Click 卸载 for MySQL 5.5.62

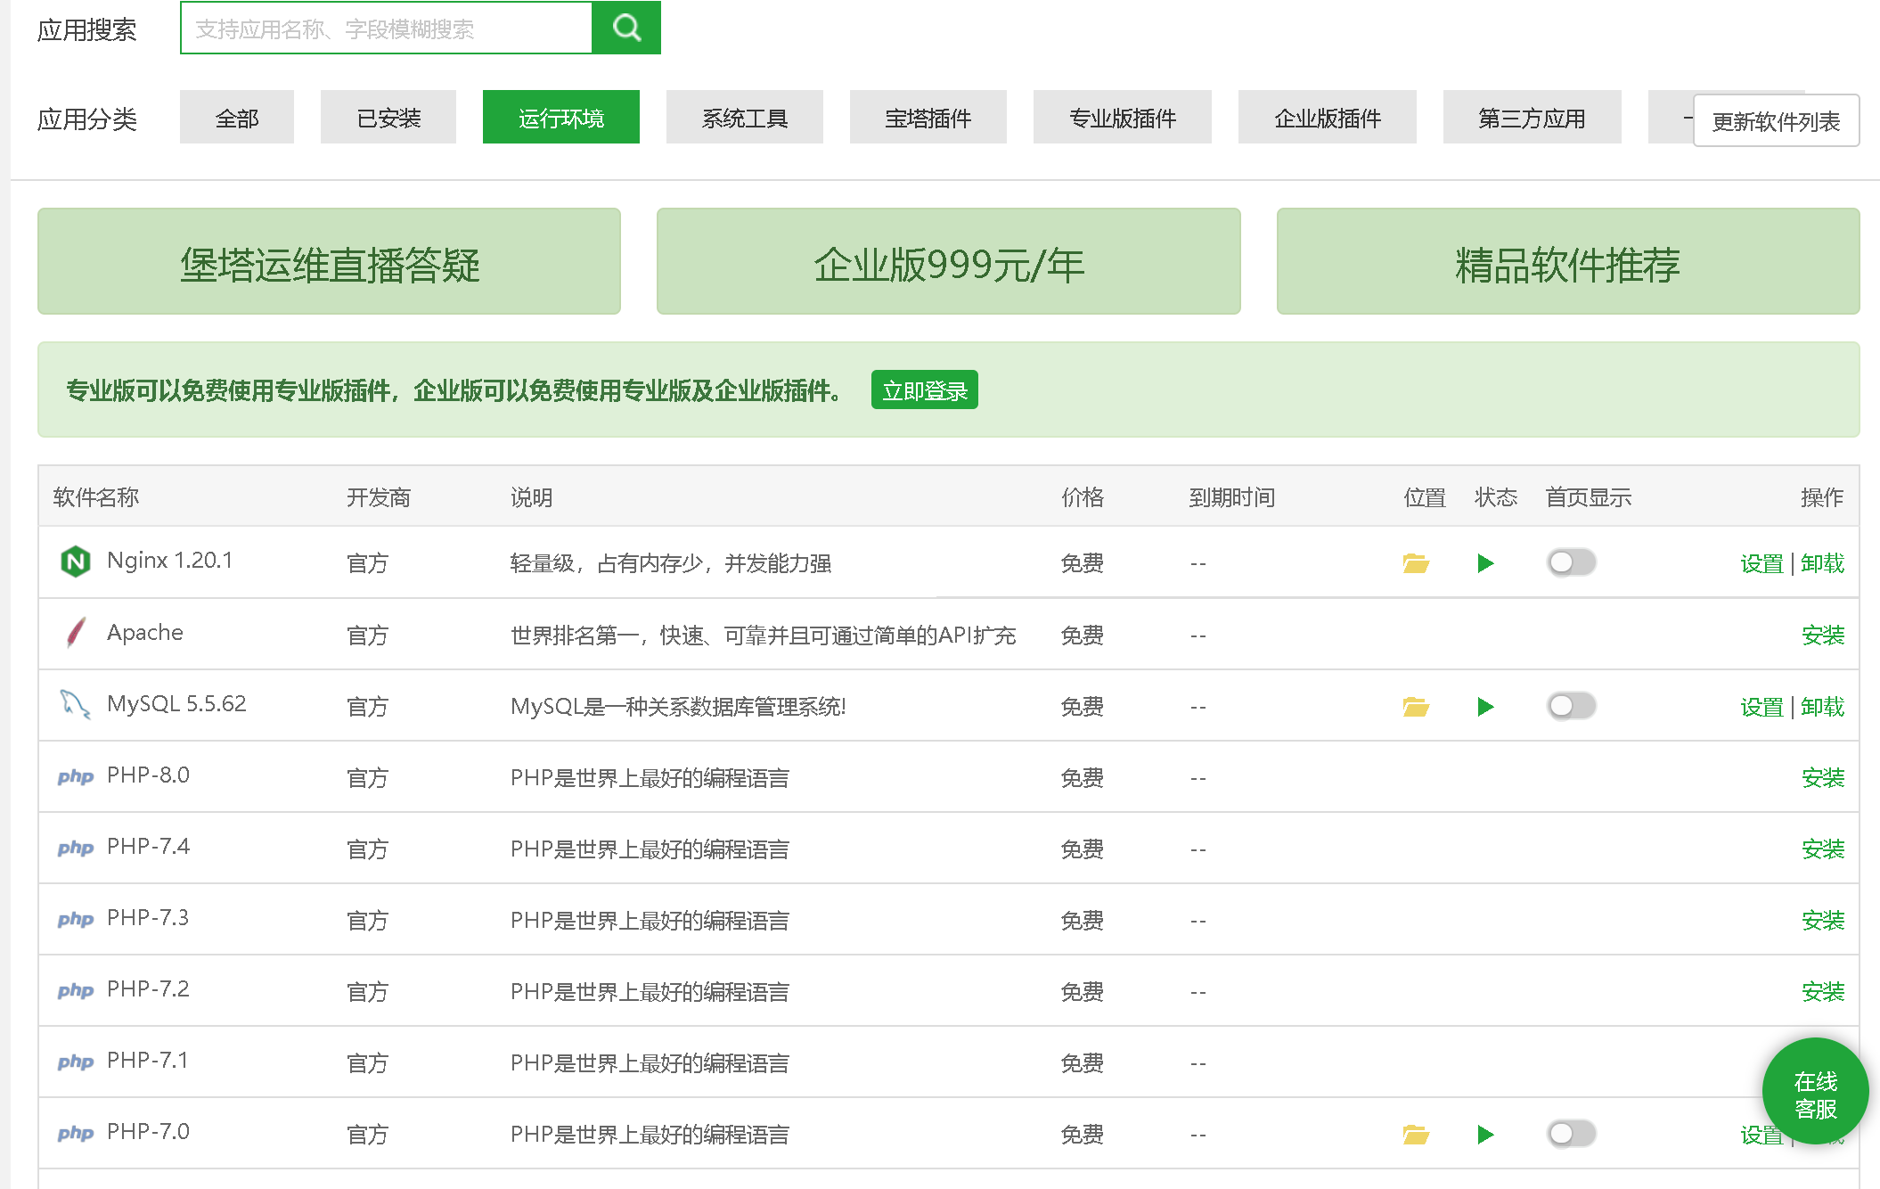1823,707
